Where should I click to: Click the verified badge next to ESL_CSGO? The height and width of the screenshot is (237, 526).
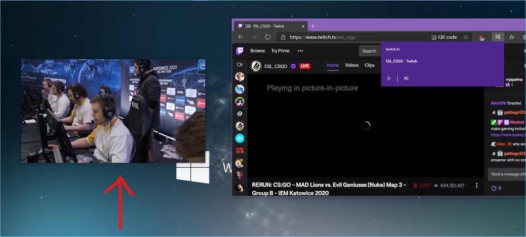click(293, 66)
